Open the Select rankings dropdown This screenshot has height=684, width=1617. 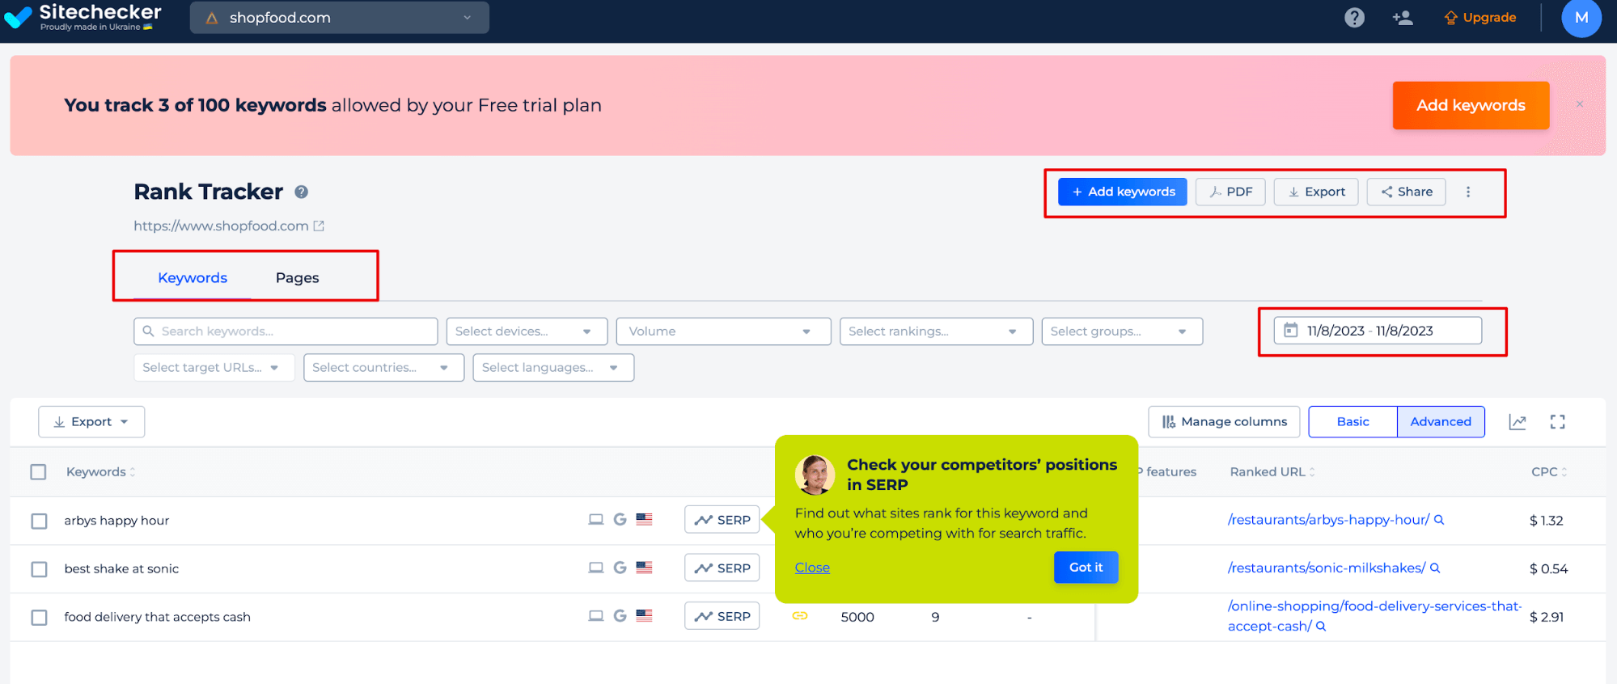click(x=935, y=331)
